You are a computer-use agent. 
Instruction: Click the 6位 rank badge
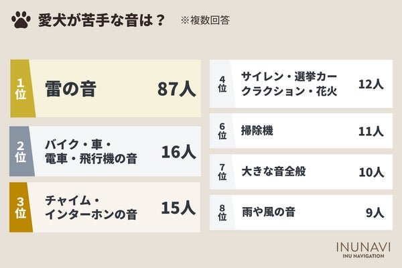(x=222, y=131)
